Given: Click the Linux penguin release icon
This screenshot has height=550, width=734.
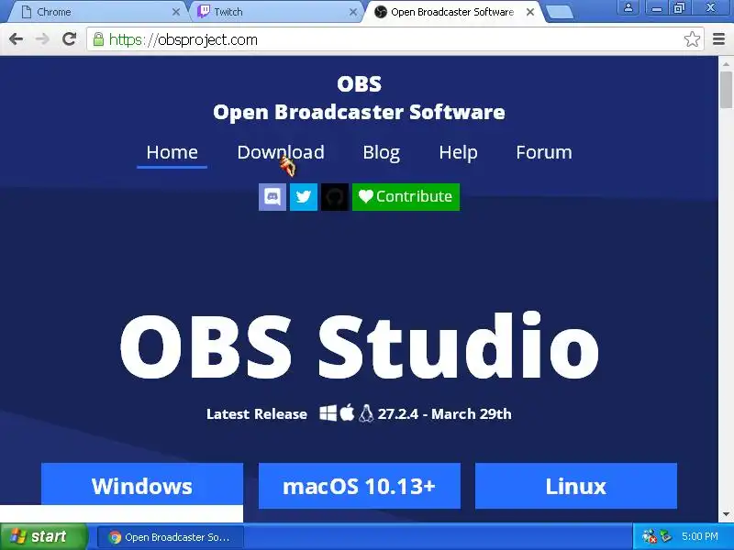Looking at the screenshot, I should (366, 413).
